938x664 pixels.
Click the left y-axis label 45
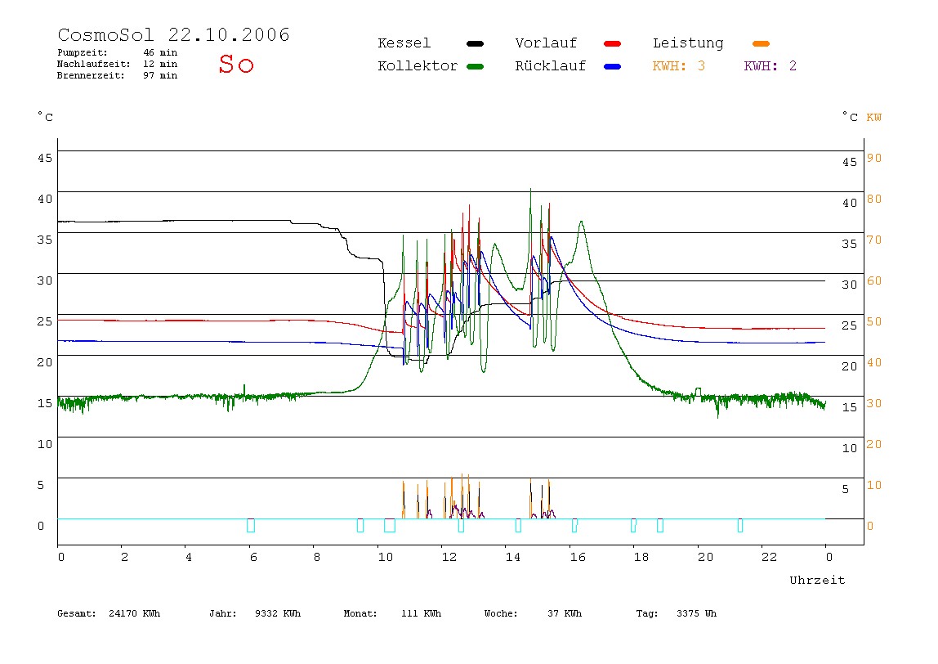(x=45, y=158)
